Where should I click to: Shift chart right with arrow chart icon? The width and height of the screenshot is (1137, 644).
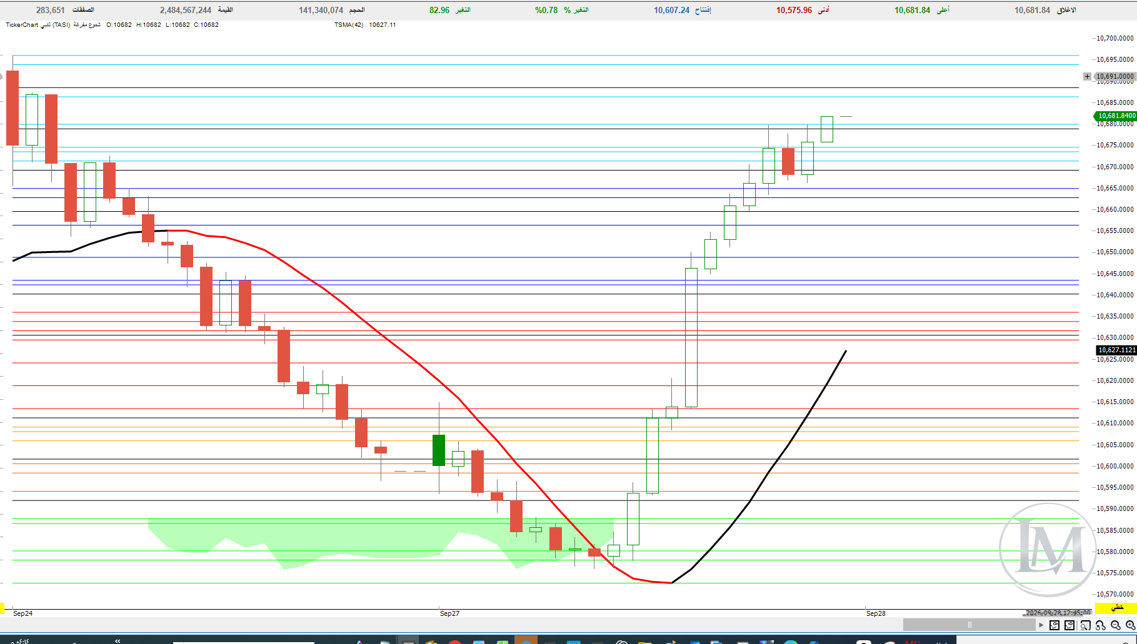pyautogui.click(x=1069, y=625)
